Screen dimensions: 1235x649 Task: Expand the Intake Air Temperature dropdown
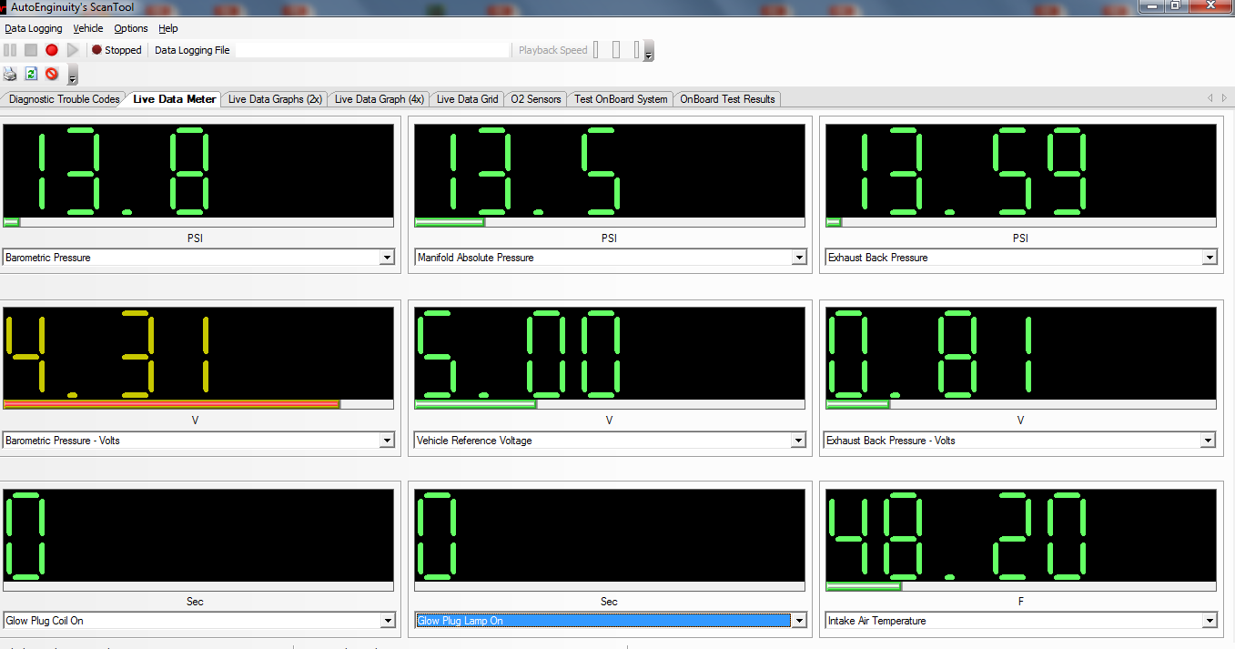click(x=1210, y=621)
